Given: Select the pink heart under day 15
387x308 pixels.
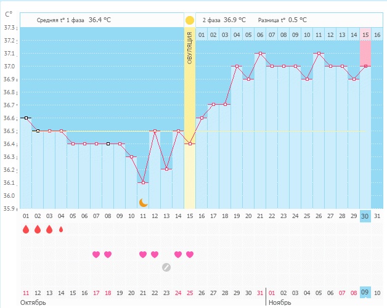Looking at the screenshot, I should point(190,254).
